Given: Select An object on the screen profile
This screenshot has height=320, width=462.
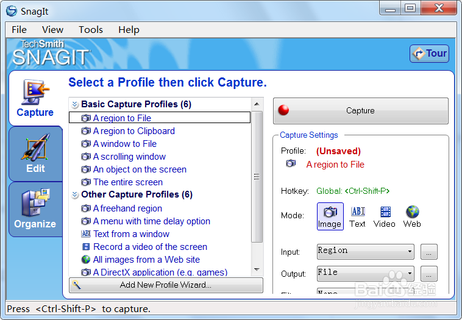Looking at the screenshot, I should 140,169.
